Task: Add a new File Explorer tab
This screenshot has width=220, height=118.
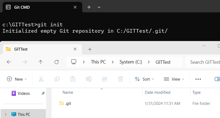Action: point(90,49)
